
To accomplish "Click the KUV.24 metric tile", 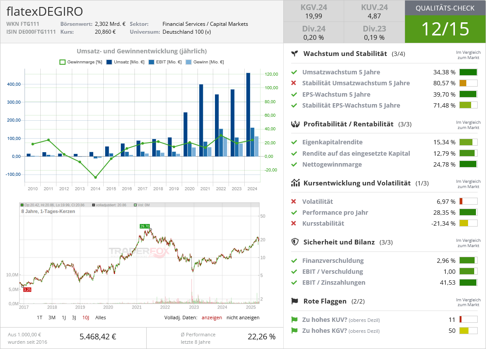I will click(374, 11).
